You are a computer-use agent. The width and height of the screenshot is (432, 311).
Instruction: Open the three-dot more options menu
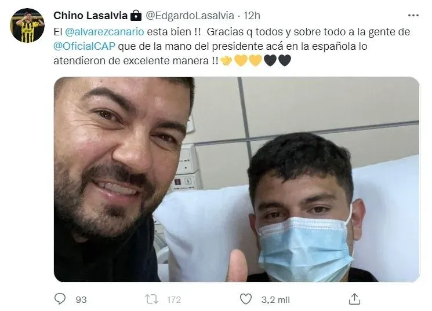coord(413,16)
